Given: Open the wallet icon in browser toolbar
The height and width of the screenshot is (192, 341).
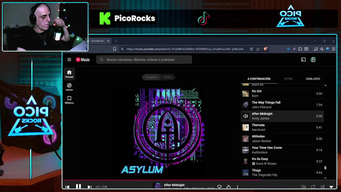Looking at the screenshot, I should coord(306,49).
